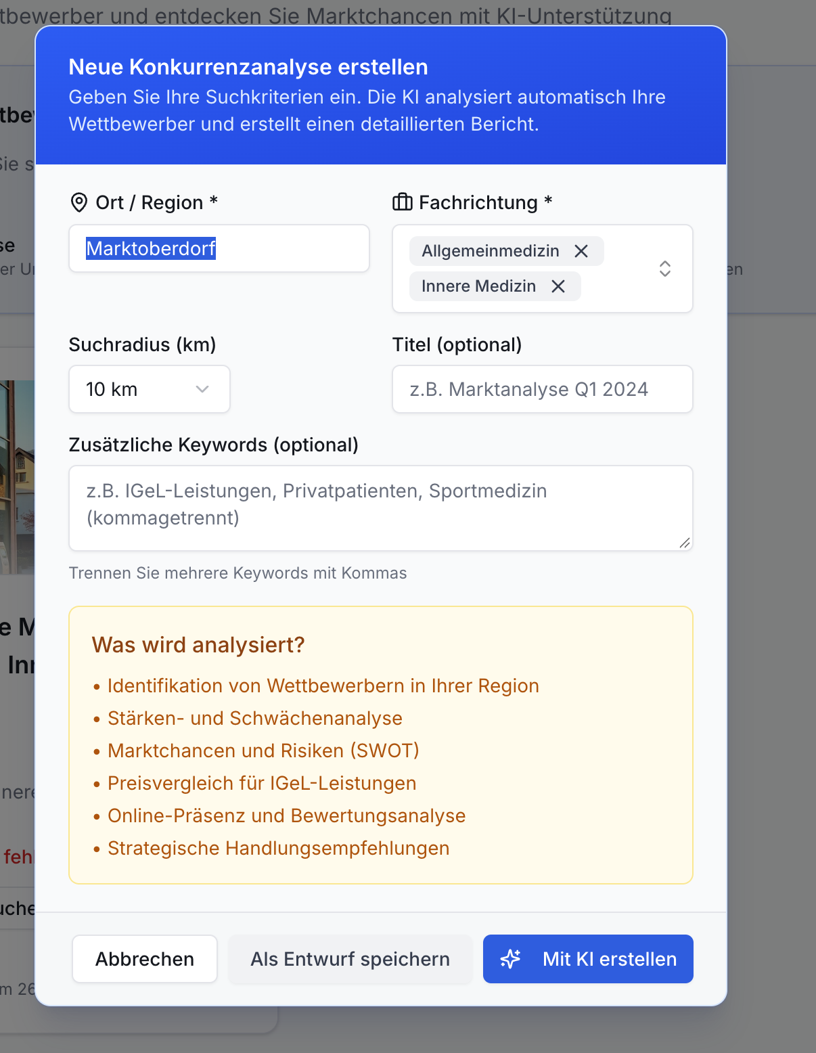Click the Zusätzliche Keywords textarea
The width and height of the screenshot is (816, 1053).
[x=381, y=508]
